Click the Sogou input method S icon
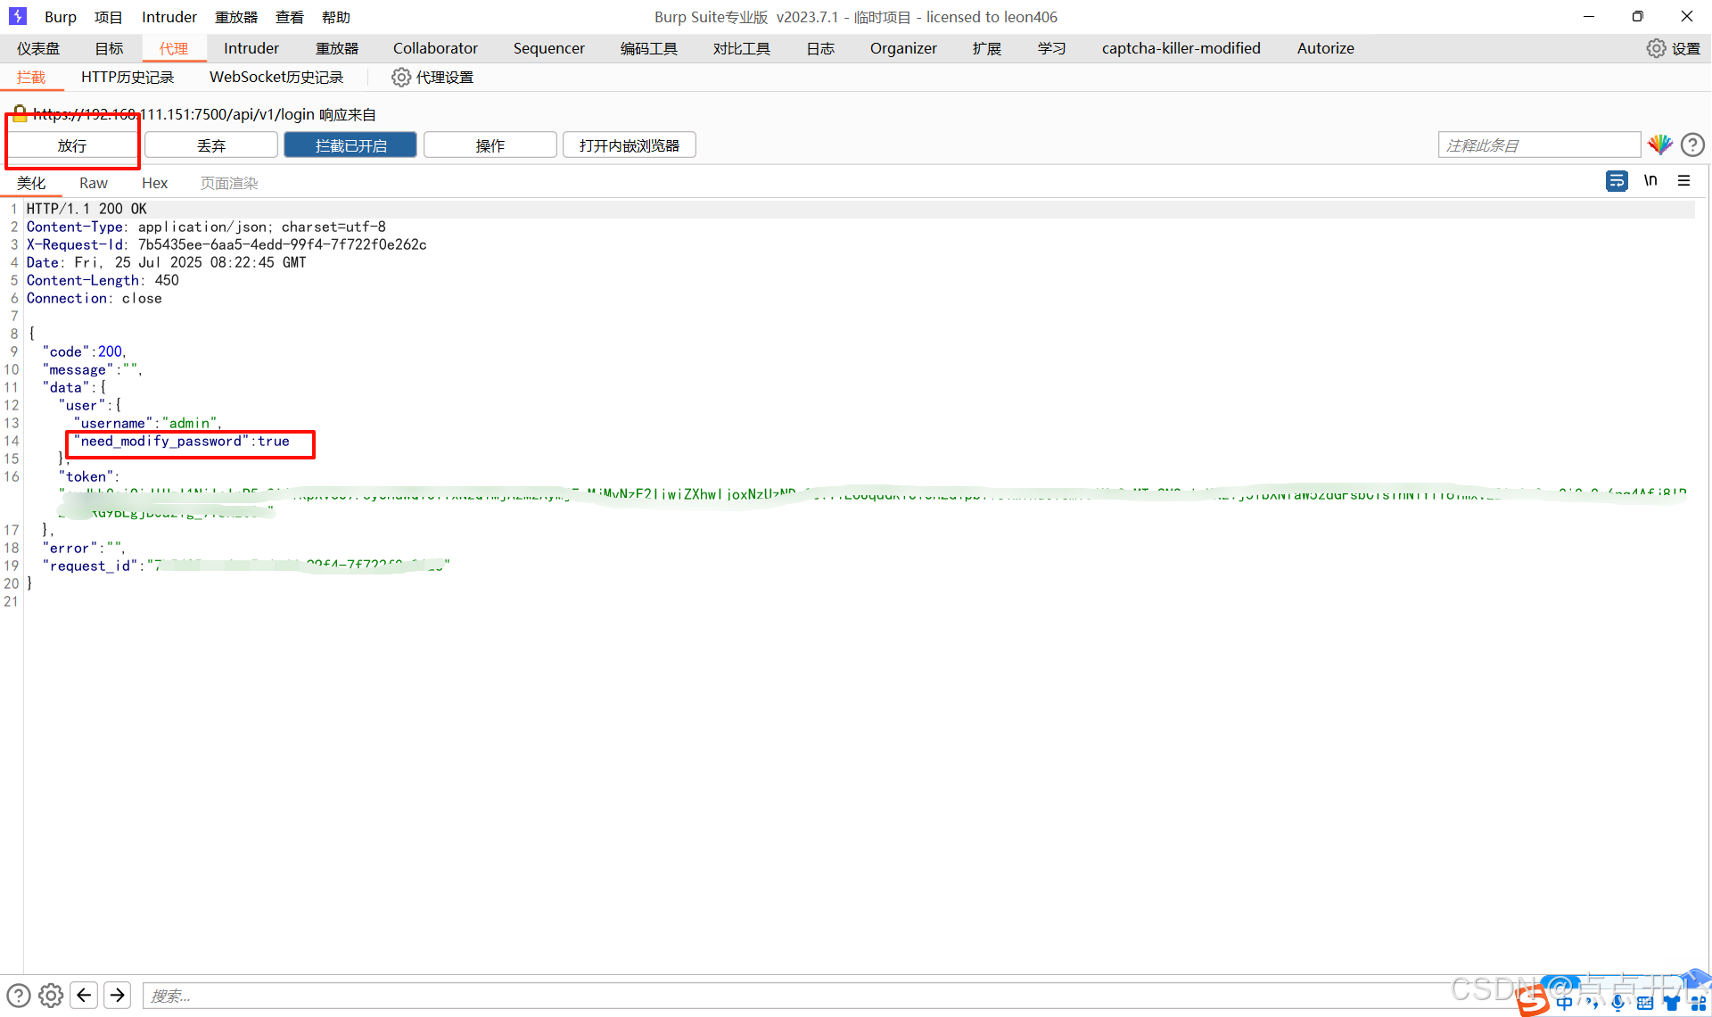Image resolution: width=1712 pixels, height=1017 pixels. click(x=1533, y=1002)
